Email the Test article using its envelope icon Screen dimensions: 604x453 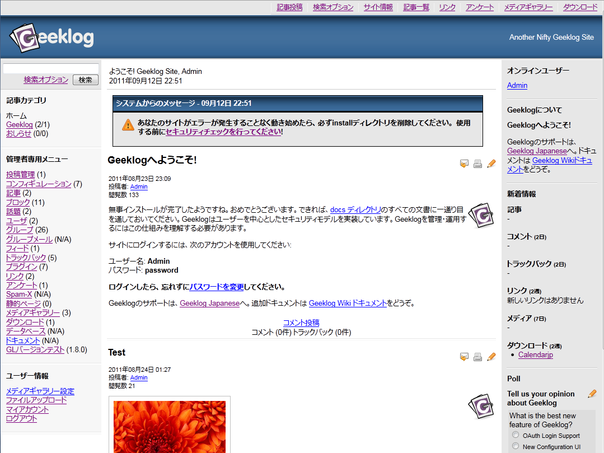pos(464,357)
